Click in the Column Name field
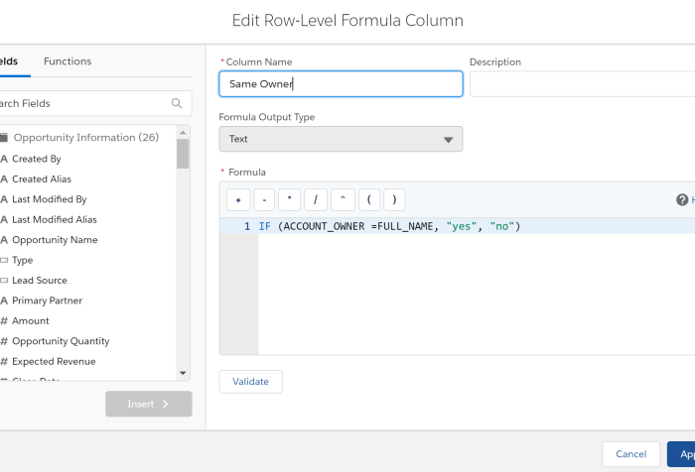 (341, 84)
